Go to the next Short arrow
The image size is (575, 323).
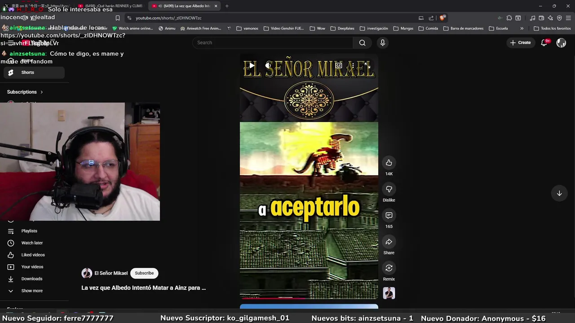pyautogui.click(x=559, y=193)
